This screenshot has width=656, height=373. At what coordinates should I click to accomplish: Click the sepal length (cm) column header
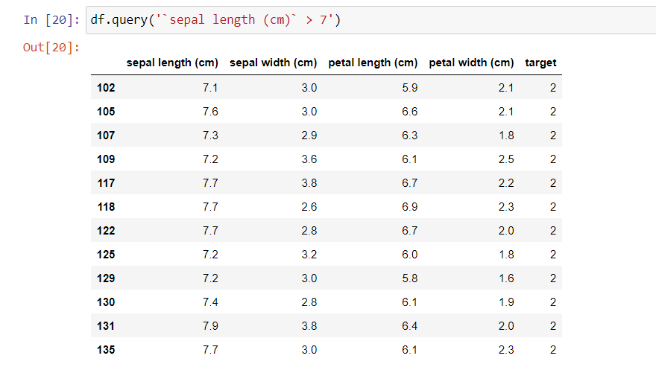pyautogui.click(x=172, y=63)
